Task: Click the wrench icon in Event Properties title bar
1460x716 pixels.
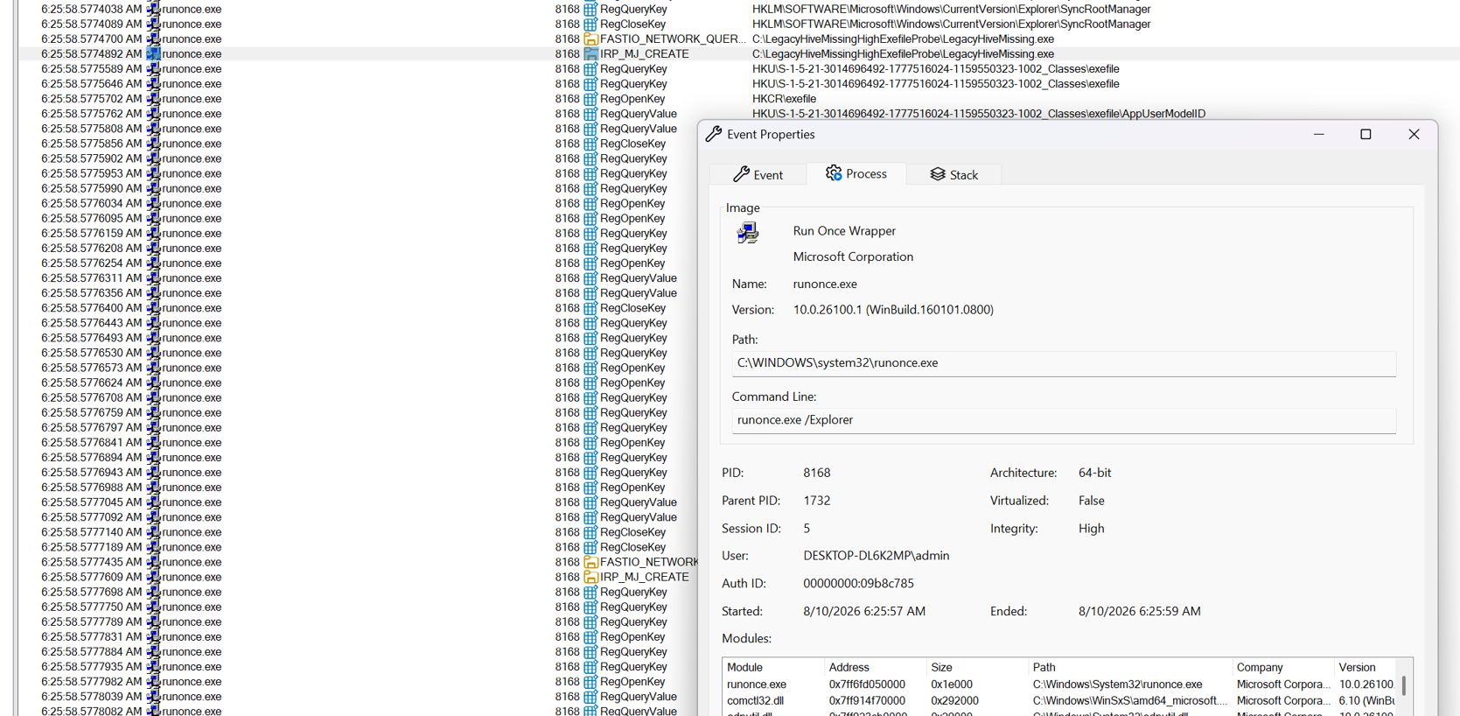Action: tap(714, 134)
